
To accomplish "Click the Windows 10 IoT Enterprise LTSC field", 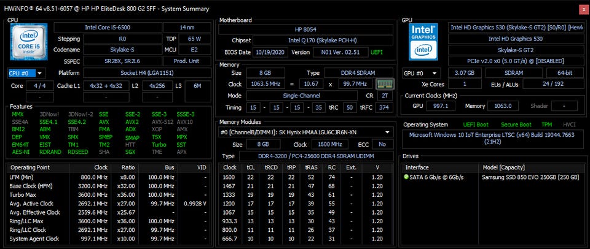I will pos(492,139).
